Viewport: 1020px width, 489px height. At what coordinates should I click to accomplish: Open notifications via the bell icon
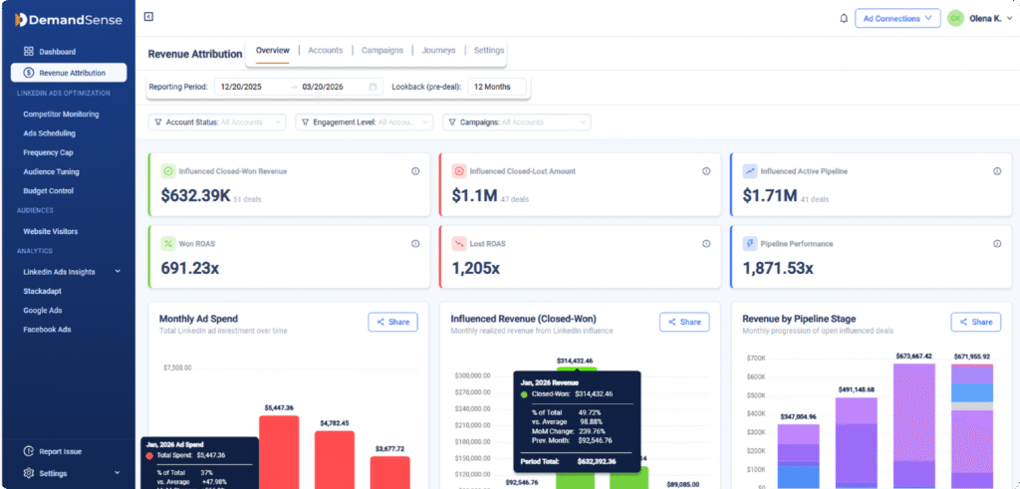coord(844,19)
